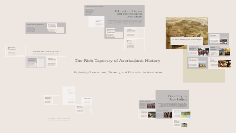Open 'Education, Science, and Technology in Azerbaijan' heading
The height and width of the screenshot is (133, 236).
coord(128,14)
